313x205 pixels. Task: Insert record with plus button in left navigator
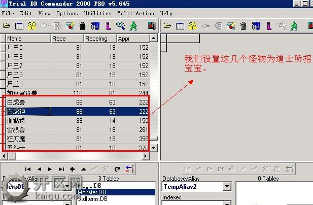point(73,169)
